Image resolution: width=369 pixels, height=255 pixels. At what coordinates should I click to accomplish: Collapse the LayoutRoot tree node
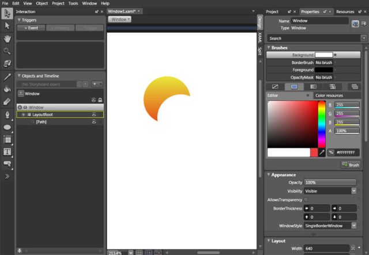coord(23,115)
